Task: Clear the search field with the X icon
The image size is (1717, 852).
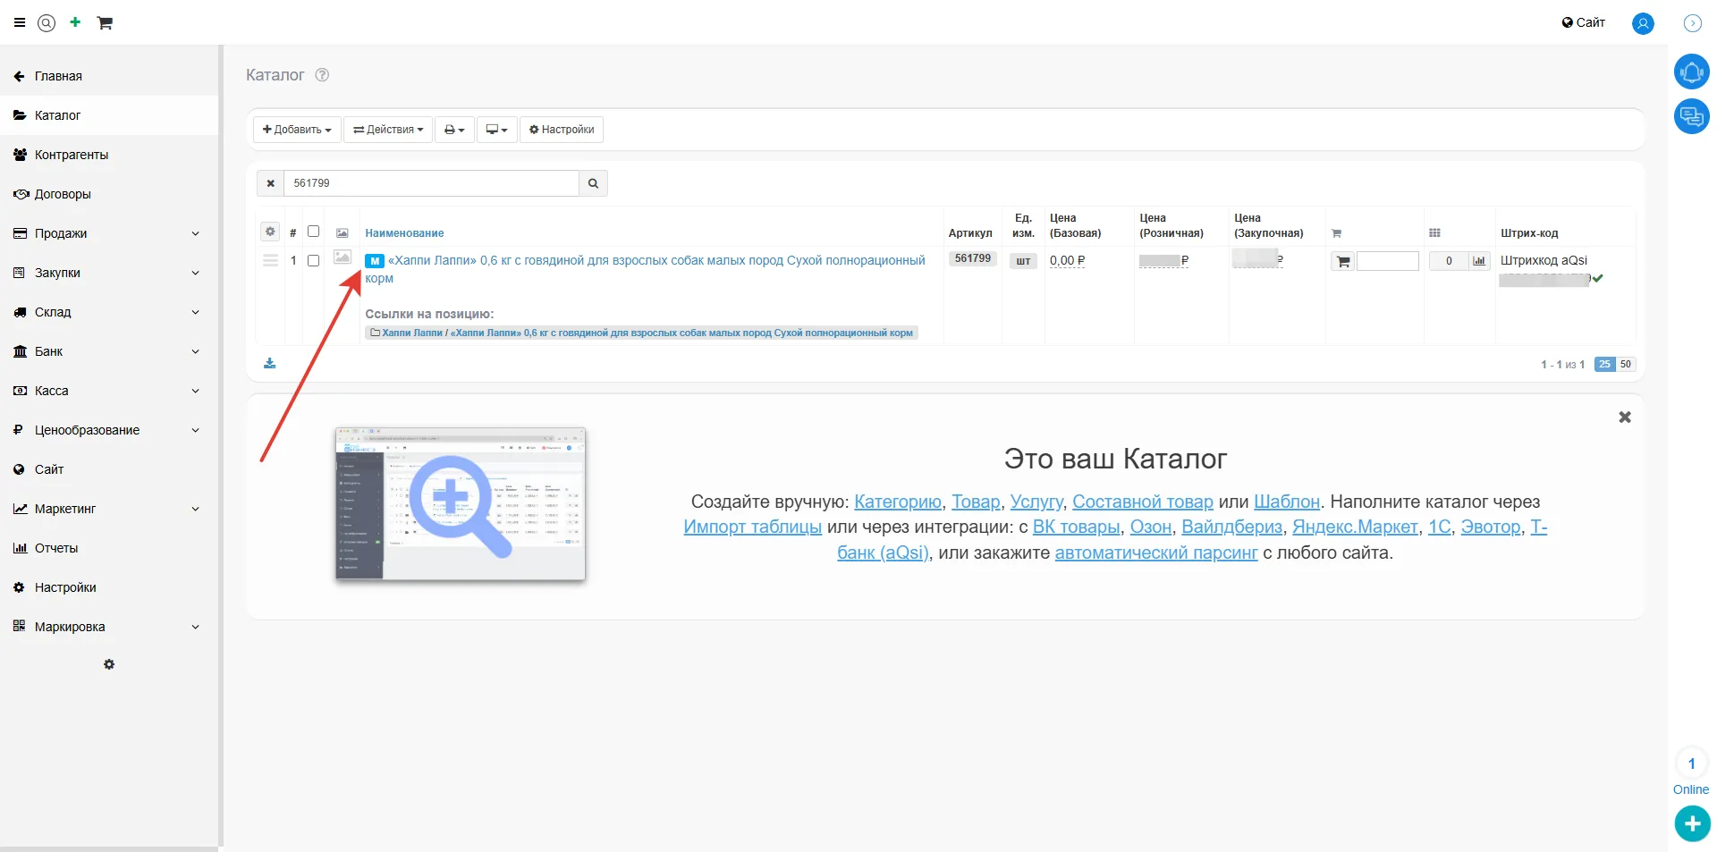Action: (270, 183)
